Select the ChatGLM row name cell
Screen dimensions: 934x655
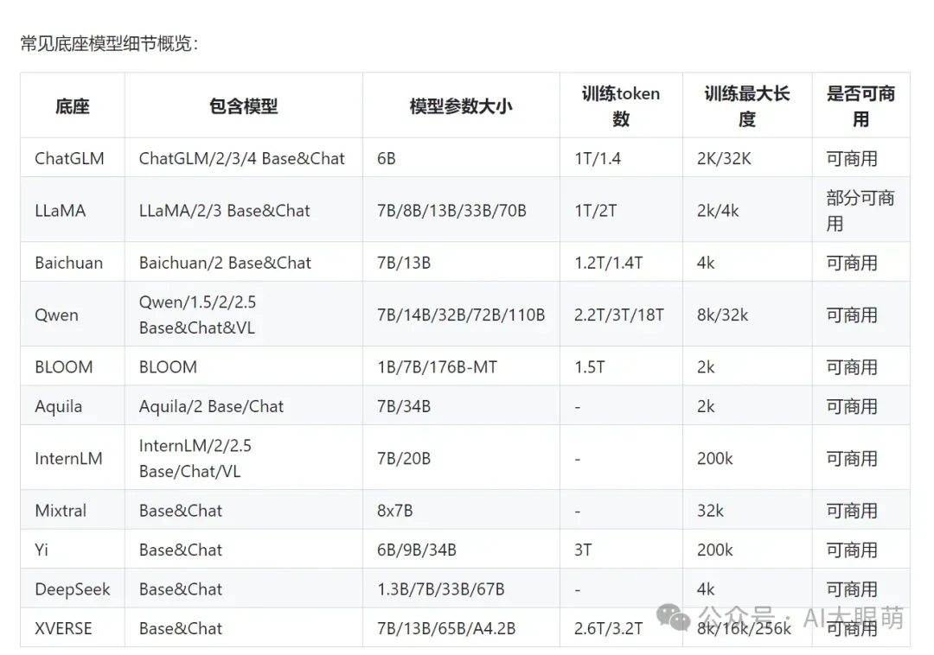coord(73,158)
